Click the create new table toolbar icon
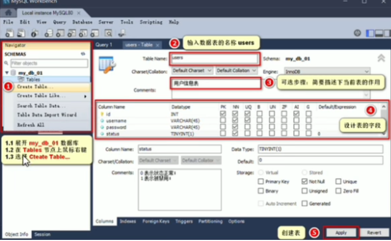391x241 pixels. point(60,33)
